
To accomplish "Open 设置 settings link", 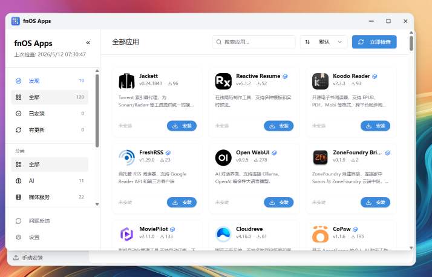I will click(x=50, y=237).
